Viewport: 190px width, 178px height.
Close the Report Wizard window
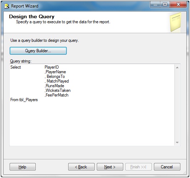178,5
